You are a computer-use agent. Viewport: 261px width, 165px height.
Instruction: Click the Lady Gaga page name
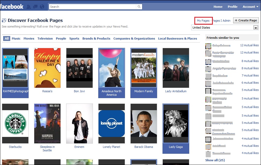[x=176, y=147]
